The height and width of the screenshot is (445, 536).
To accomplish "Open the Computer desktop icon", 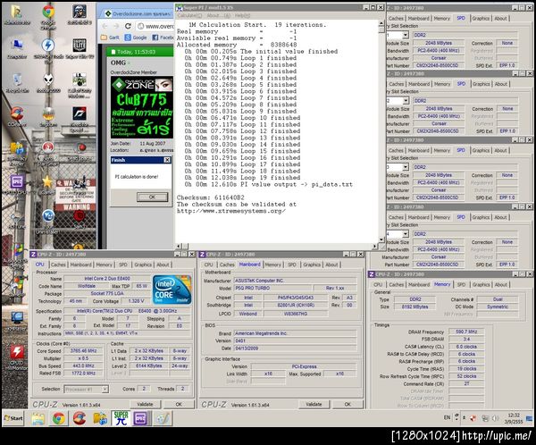I will (17, 46).
